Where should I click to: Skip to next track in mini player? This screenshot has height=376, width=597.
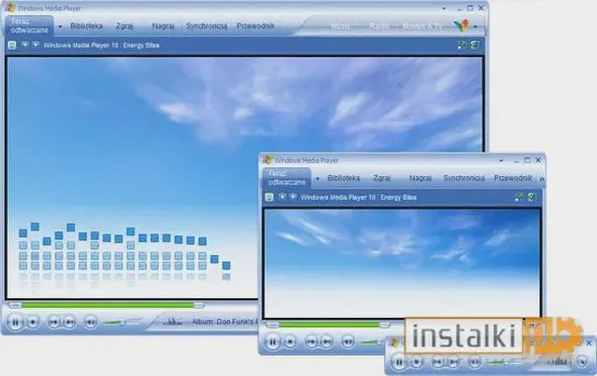click(453, 361)
